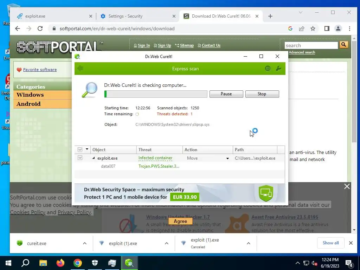Click the Dr.Web CureIt back arrow icon
Screen dimensions: 360x270
click(80, 69)
